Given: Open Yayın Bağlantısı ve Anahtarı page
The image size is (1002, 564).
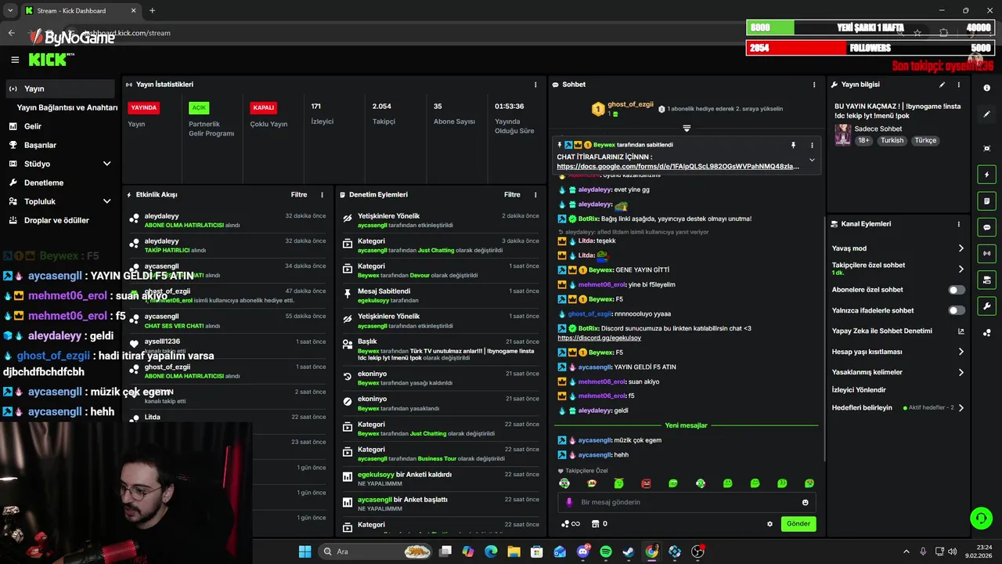Looking at the screenshot, I should (x=67, y=107).
